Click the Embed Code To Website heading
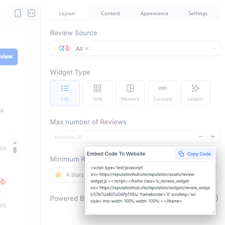This screenshot has height=225, width=225. click(116, 154)
